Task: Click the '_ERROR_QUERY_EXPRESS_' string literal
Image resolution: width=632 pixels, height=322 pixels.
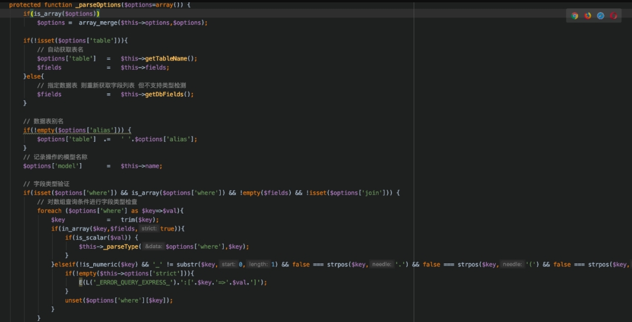Action: click(x=129, y=282)
